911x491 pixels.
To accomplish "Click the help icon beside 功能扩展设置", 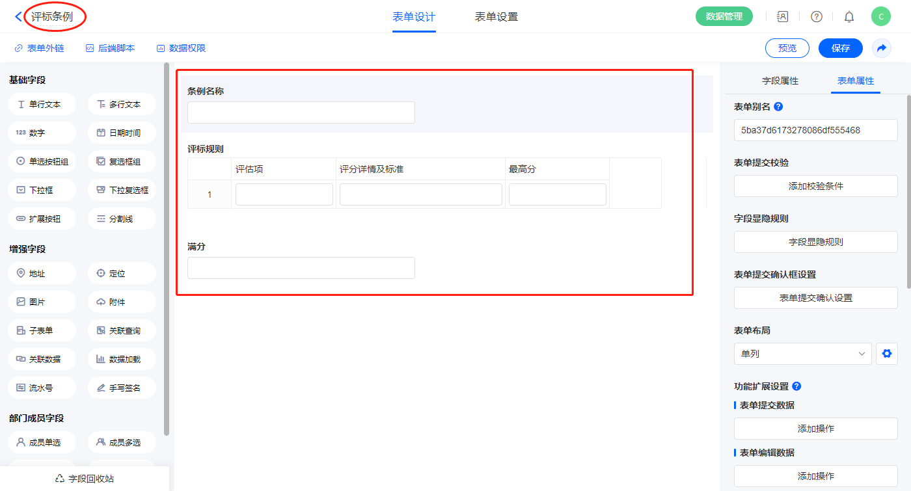I will 796,386.
